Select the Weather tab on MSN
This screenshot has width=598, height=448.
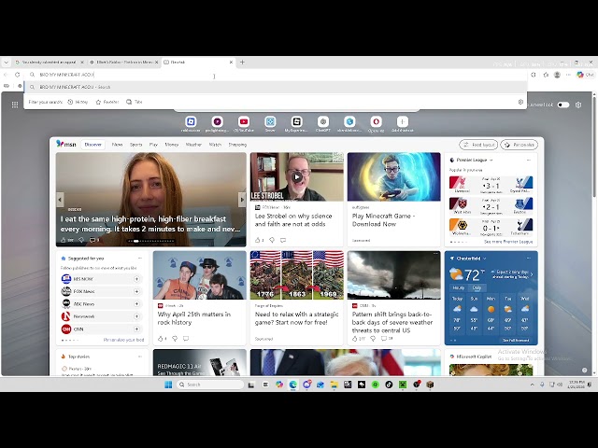pos(193,145)
